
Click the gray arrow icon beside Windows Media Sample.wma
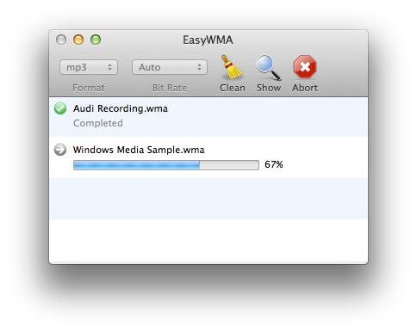click(60, 150)
